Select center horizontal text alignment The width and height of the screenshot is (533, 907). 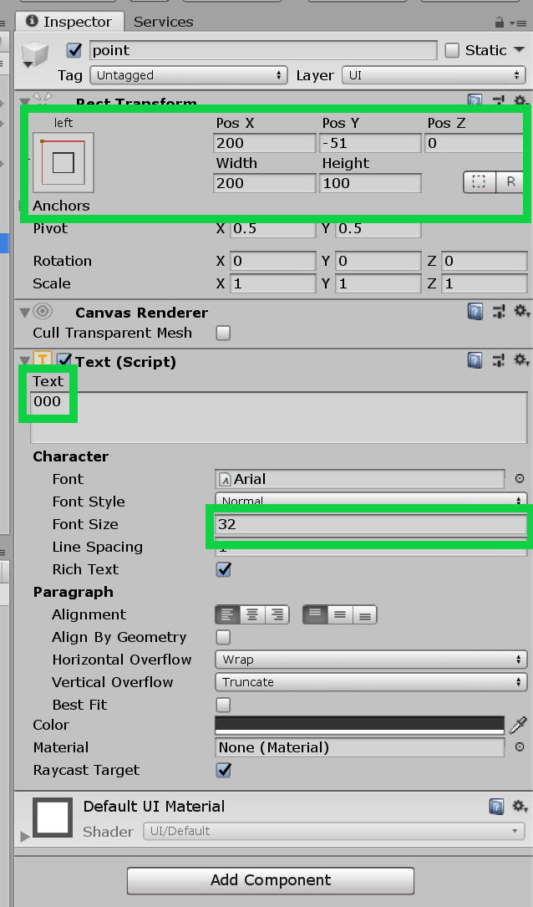(x=251, y=614)
